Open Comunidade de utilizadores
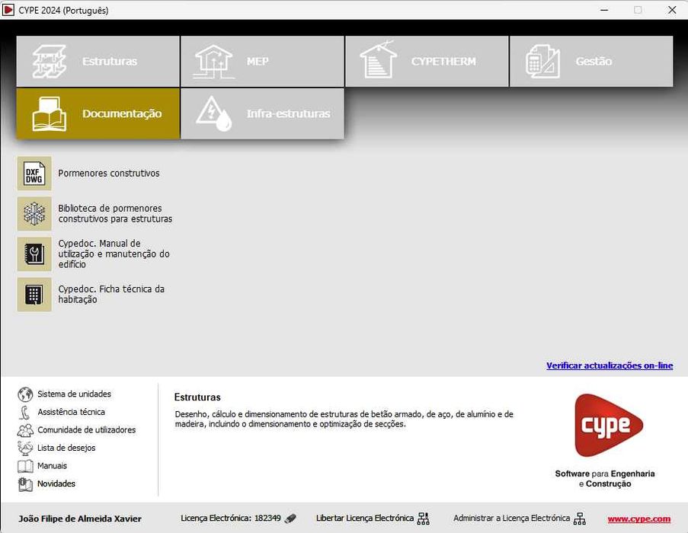 coord(86,430)
